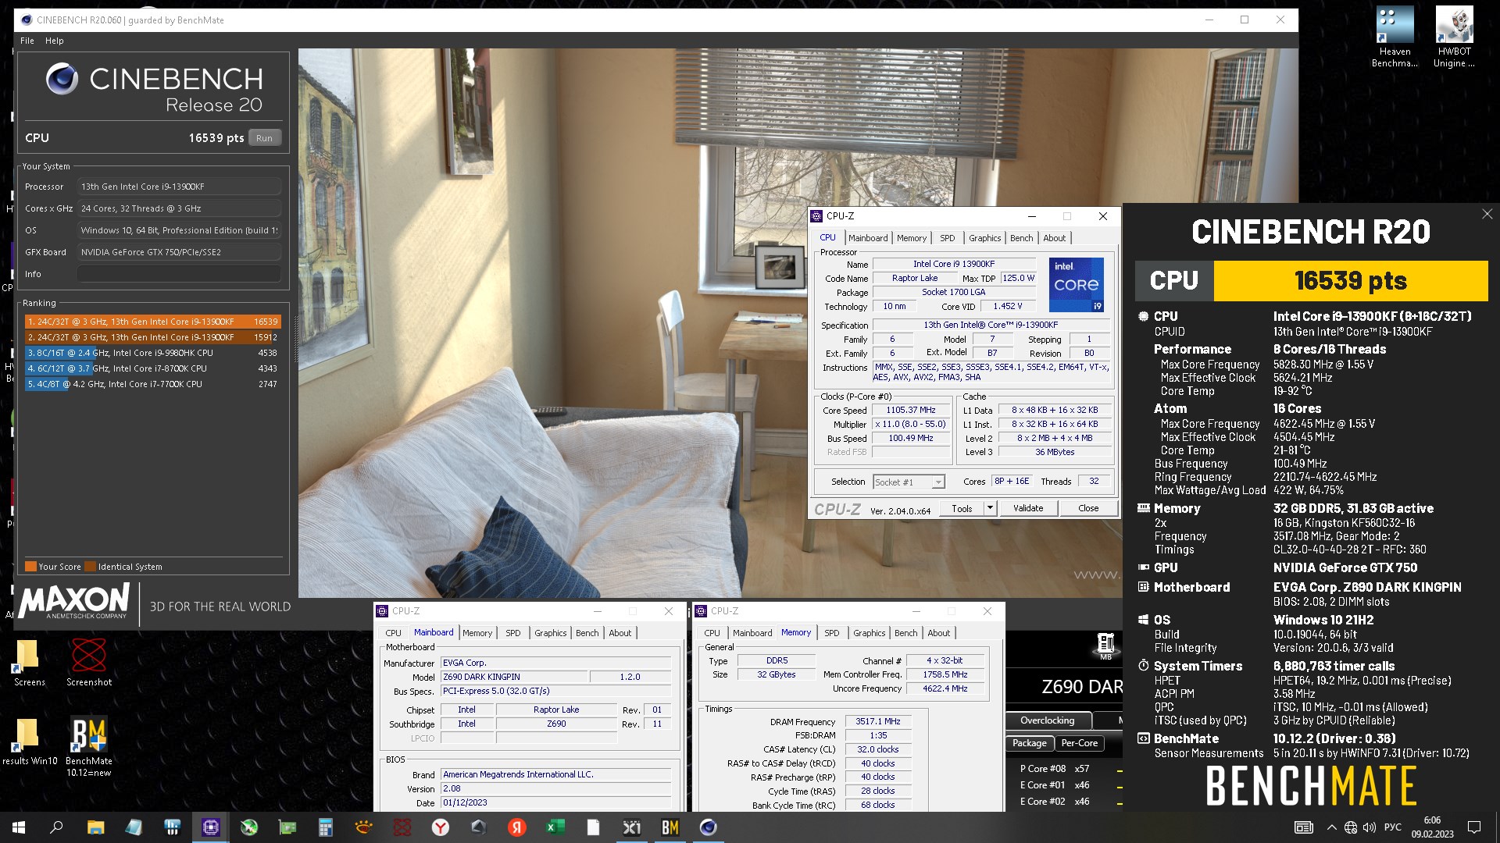Open CPU tab in bottom-left CPU-Z window
The height and width of the screenshot is (843, 1500).
tap(394, 633)
